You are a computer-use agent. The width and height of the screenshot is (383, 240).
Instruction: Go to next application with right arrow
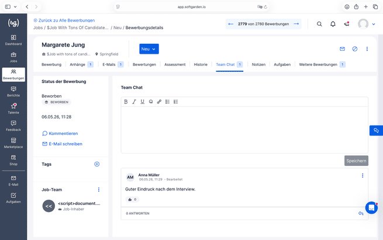[x=296, y=24]
